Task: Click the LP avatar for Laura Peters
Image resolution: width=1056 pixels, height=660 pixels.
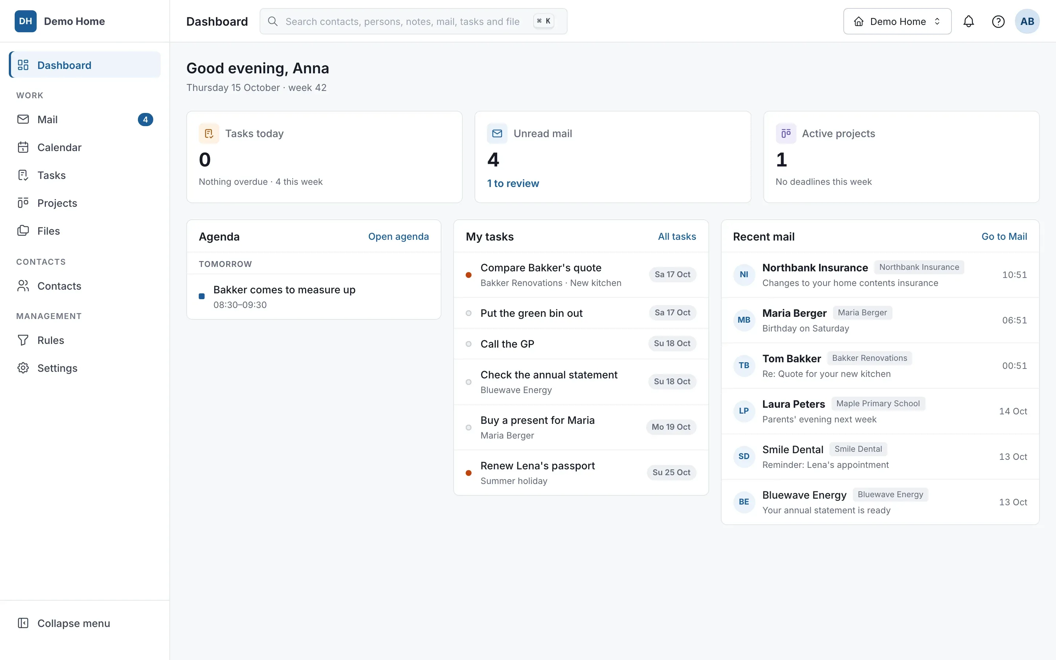Action: click(x=744, y=411)
